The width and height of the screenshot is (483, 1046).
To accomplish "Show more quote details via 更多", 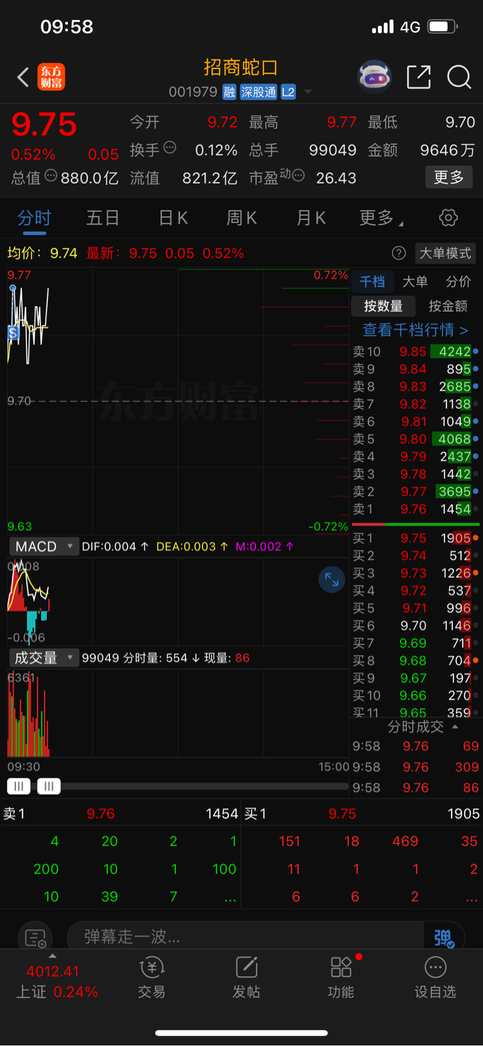I will [x=449, y=177].
